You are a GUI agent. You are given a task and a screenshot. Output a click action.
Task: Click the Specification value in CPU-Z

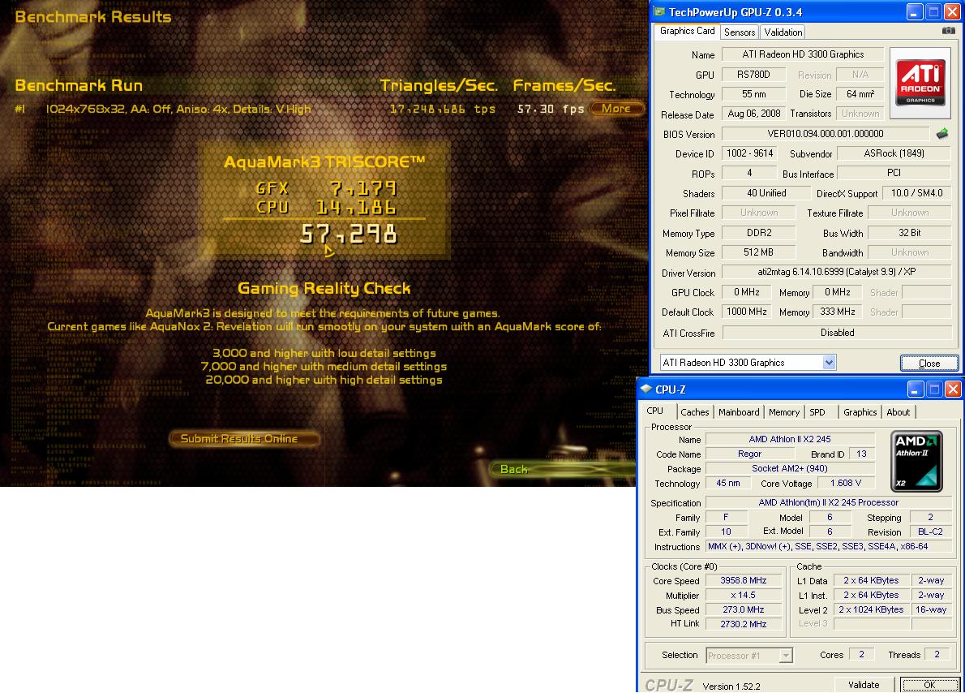pyautogui.click(x=829, y=502)
